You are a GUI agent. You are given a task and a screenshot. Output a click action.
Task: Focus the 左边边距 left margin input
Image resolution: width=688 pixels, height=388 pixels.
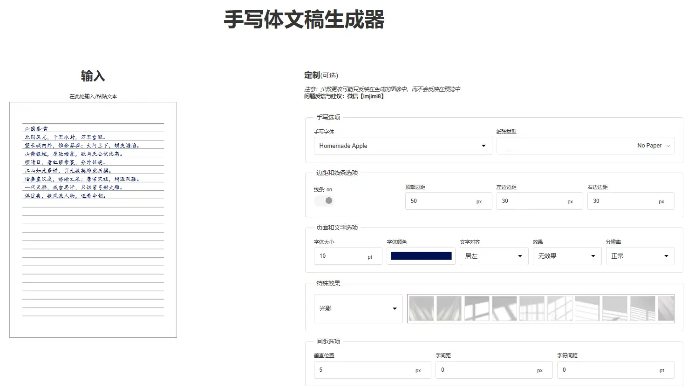(531, 201)
